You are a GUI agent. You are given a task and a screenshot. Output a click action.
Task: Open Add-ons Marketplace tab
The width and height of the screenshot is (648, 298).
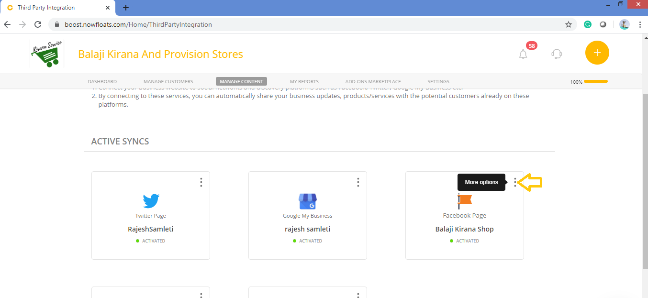click(373, 81)
